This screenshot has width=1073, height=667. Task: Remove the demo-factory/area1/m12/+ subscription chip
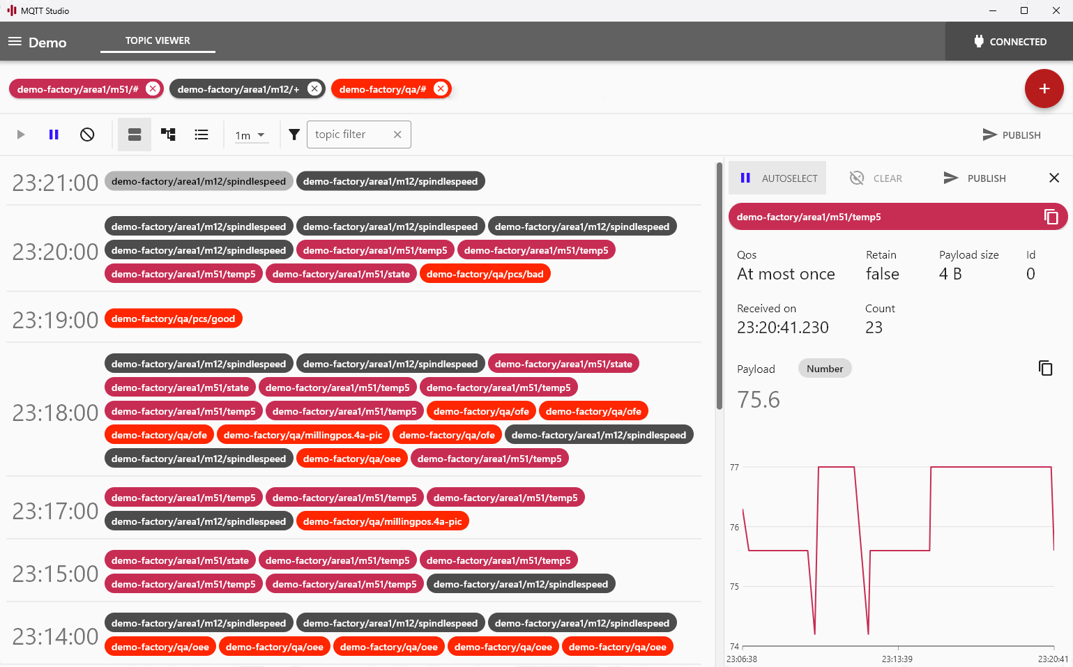click(x=314, y=89)
